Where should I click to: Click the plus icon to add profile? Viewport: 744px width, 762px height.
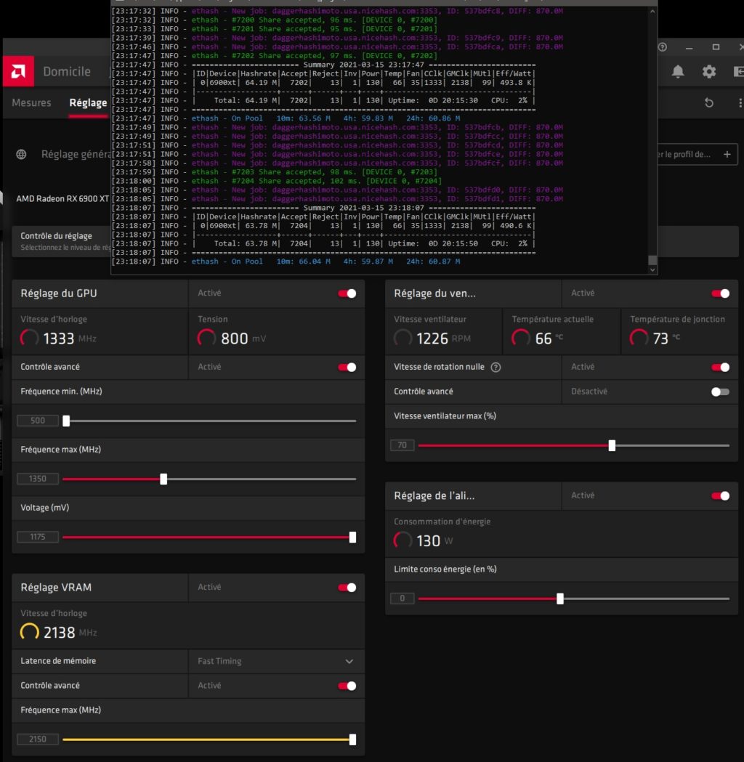coord(726,154)
